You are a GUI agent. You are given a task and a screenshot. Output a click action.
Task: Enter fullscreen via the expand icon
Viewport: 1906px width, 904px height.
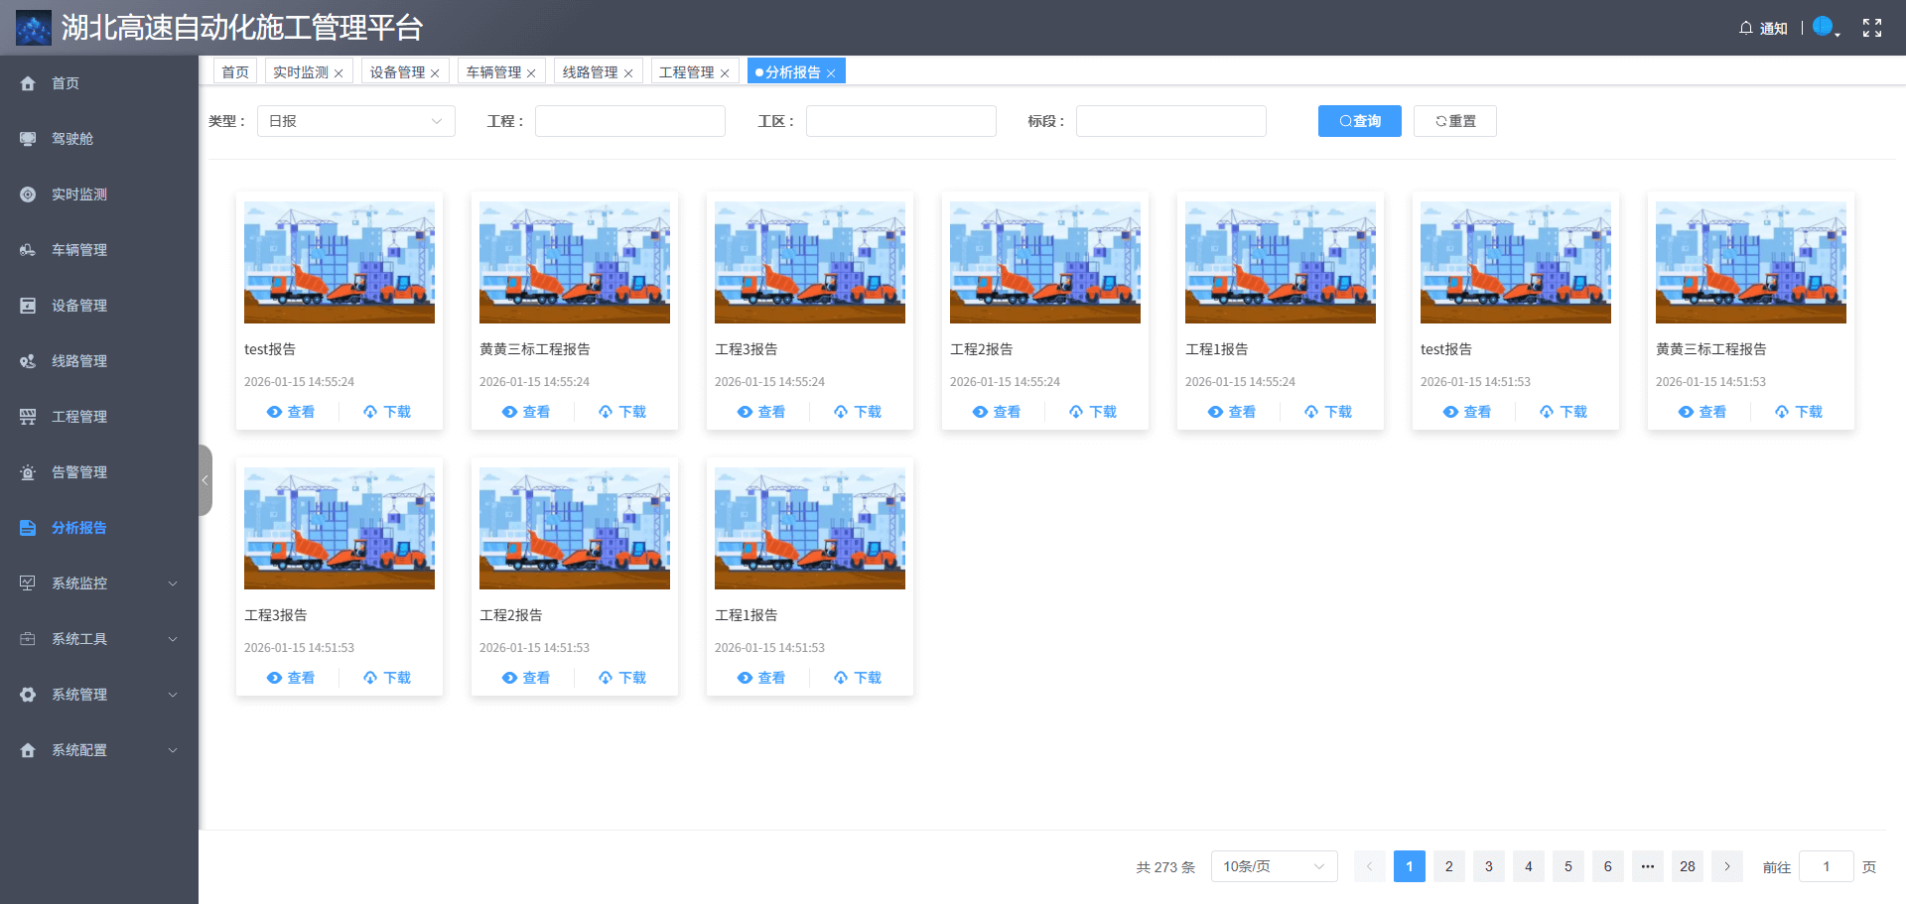(1872, 27)
